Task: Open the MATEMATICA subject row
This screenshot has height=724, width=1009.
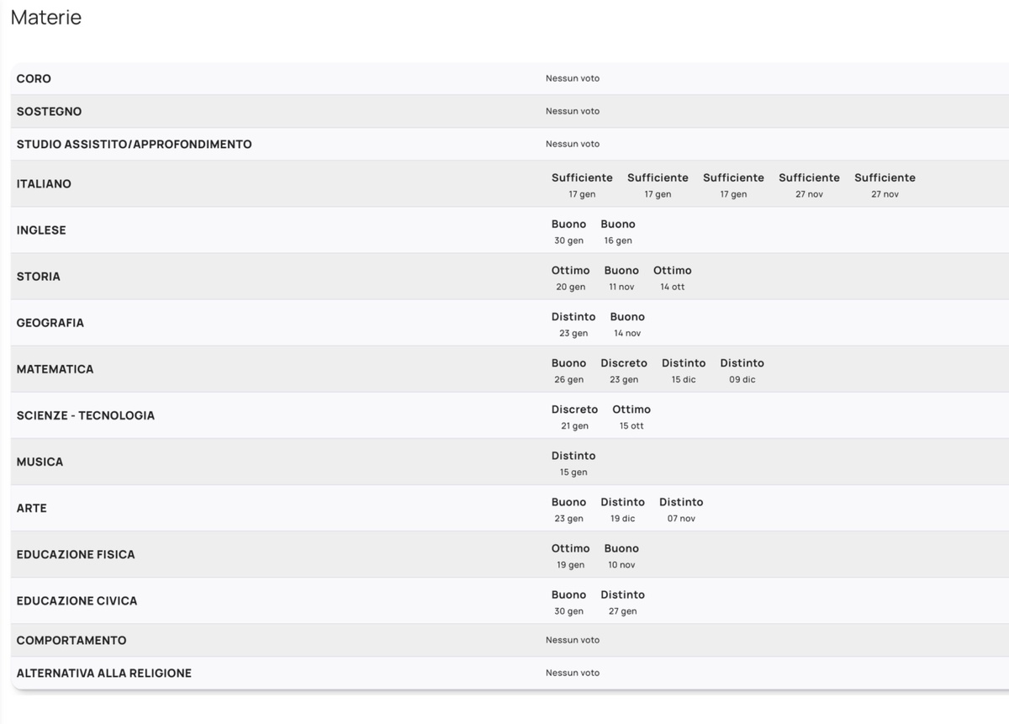Action: tap(510, 369)
